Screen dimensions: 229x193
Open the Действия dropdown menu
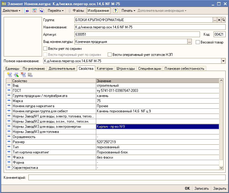[x=11, y=11]
